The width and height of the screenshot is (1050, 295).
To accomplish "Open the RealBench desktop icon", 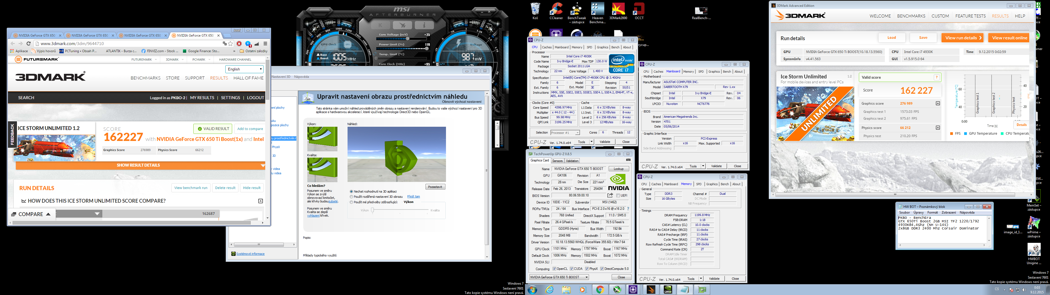I will point(701,13).
